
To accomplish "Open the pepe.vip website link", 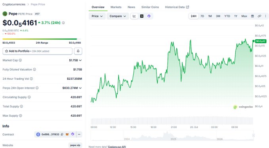I will pyautogui.click(x=75, y=145).
